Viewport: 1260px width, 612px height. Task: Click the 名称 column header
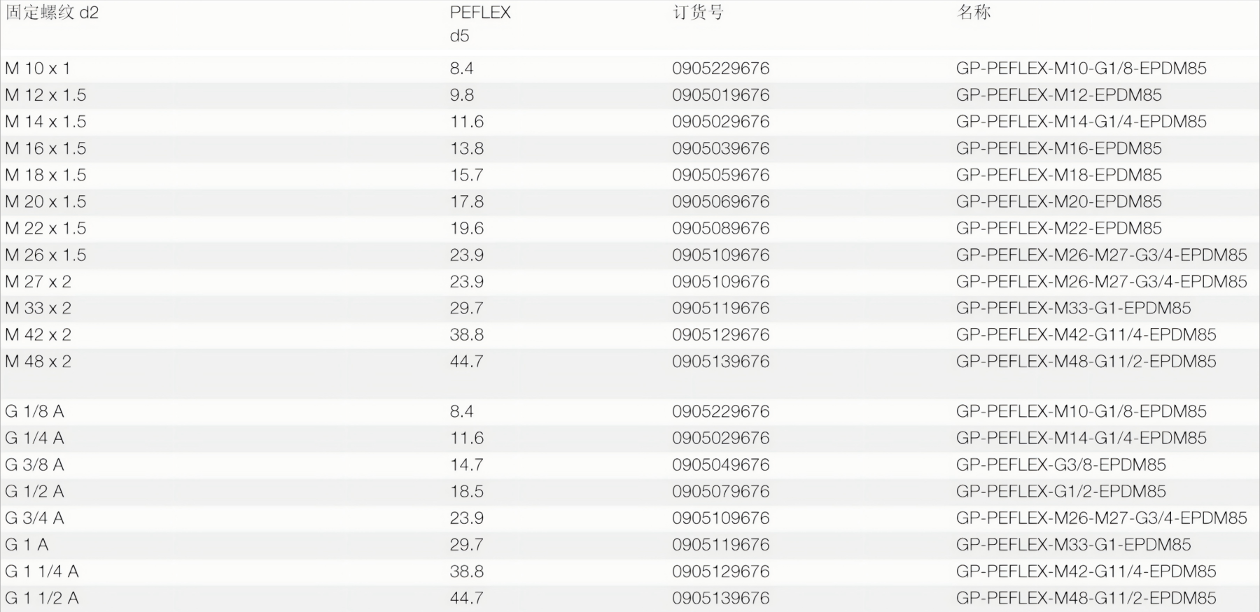tap(974, 13)
